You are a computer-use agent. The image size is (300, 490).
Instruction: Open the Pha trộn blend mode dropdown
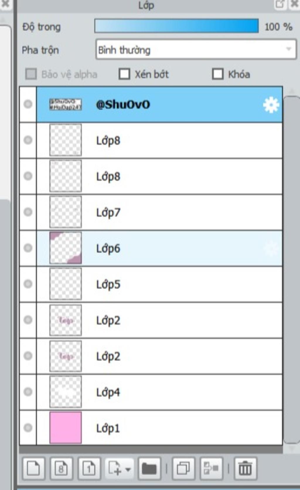[196, 50]
